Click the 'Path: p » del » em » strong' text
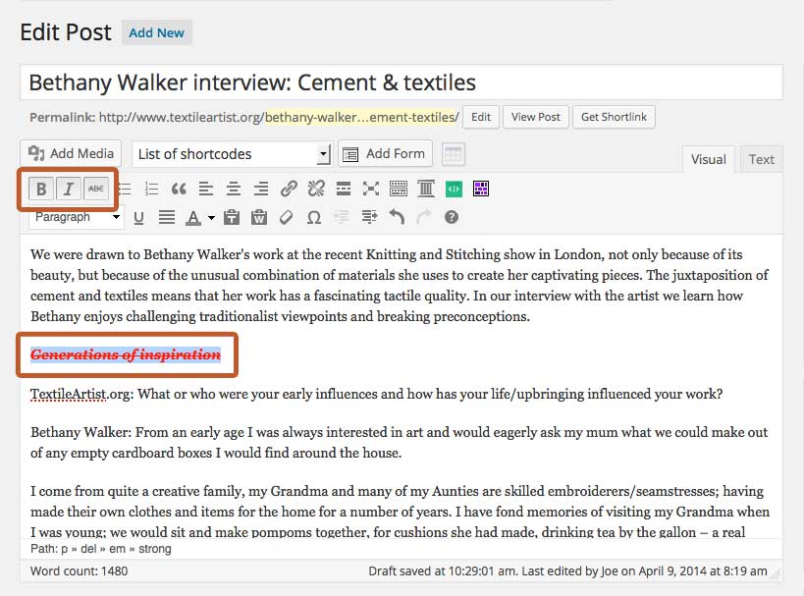Viewport: 804px width, 596px height. pos(100,549)
